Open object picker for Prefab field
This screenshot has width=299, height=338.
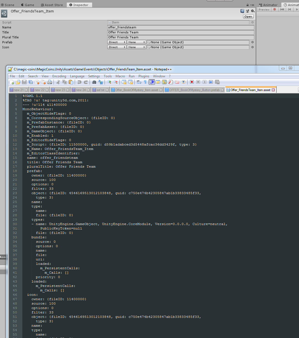click(252, 42)
